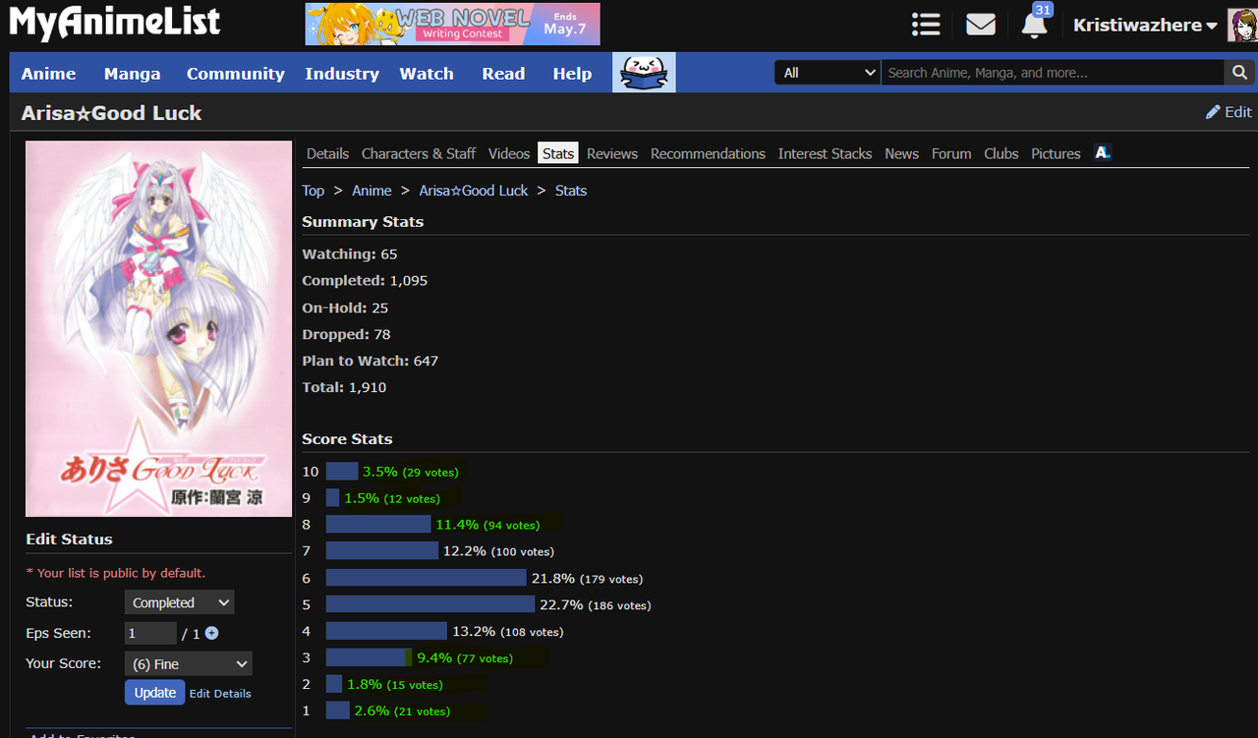Switch to the News tab

pyautogui.click(x=901, y=153)
